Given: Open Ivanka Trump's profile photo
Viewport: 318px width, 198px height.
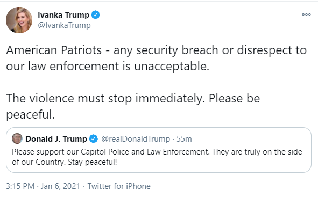Looking at the screenshot, I should tap(19, 20).
